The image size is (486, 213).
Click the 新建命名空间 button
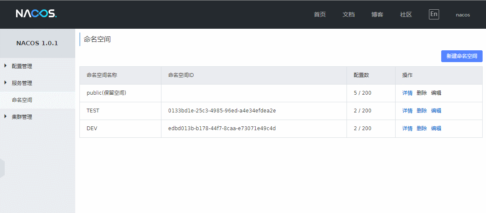point(461,56)
